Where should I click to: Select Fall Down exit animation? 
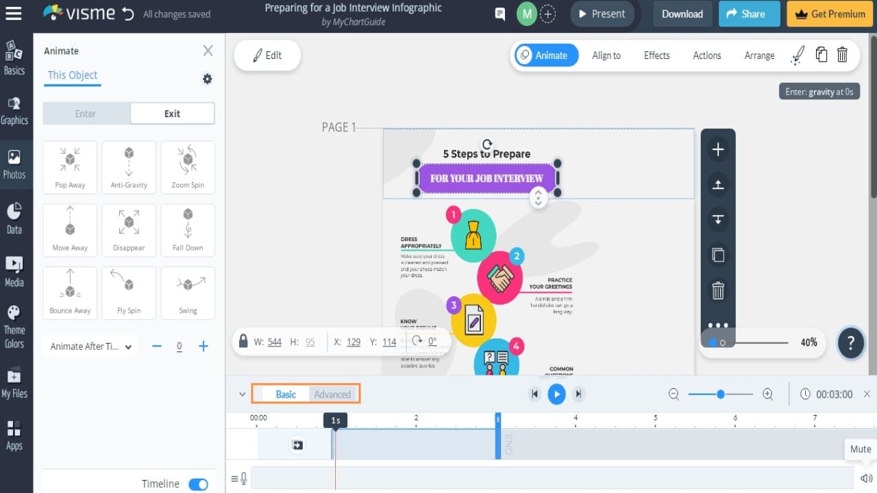pos(188,230)
